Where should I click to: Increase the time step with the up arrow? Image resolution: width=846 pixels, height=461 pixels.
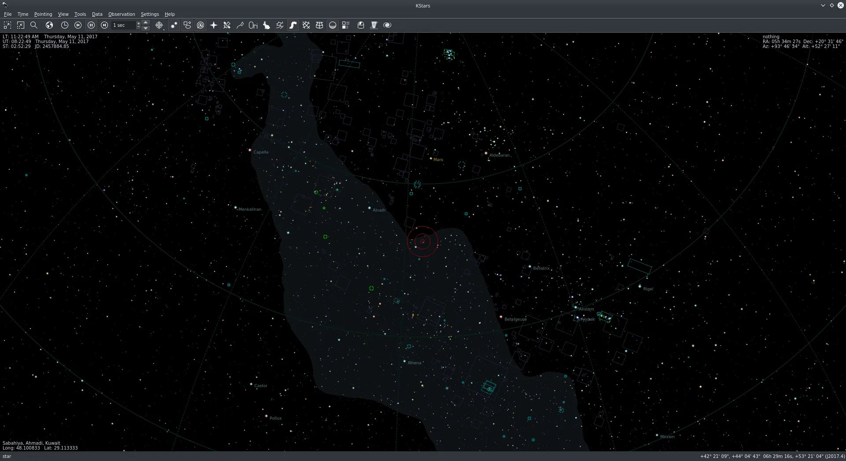(145, 22)
